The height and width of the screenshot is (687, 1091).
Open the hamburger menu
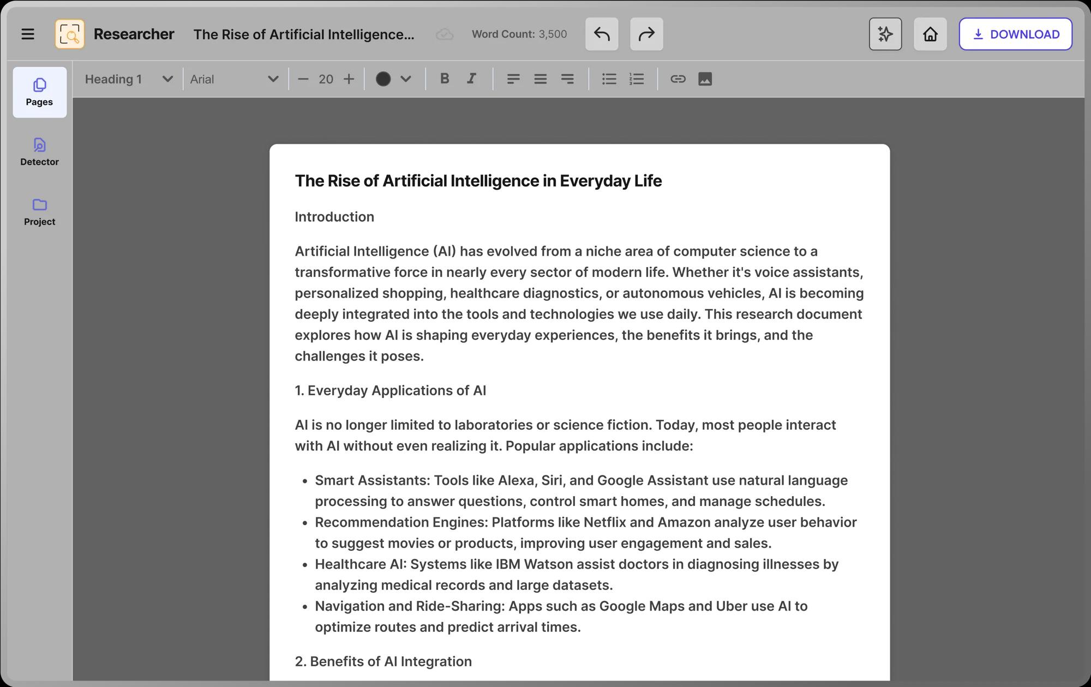click(x=28, y=34)
